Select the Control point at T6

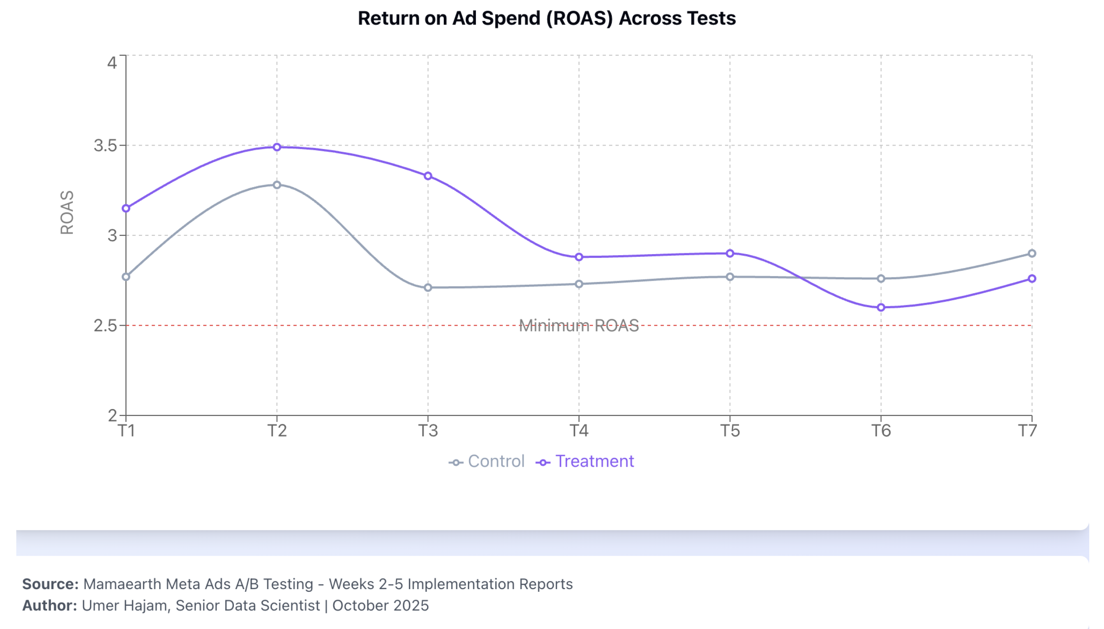click(881, 278)
